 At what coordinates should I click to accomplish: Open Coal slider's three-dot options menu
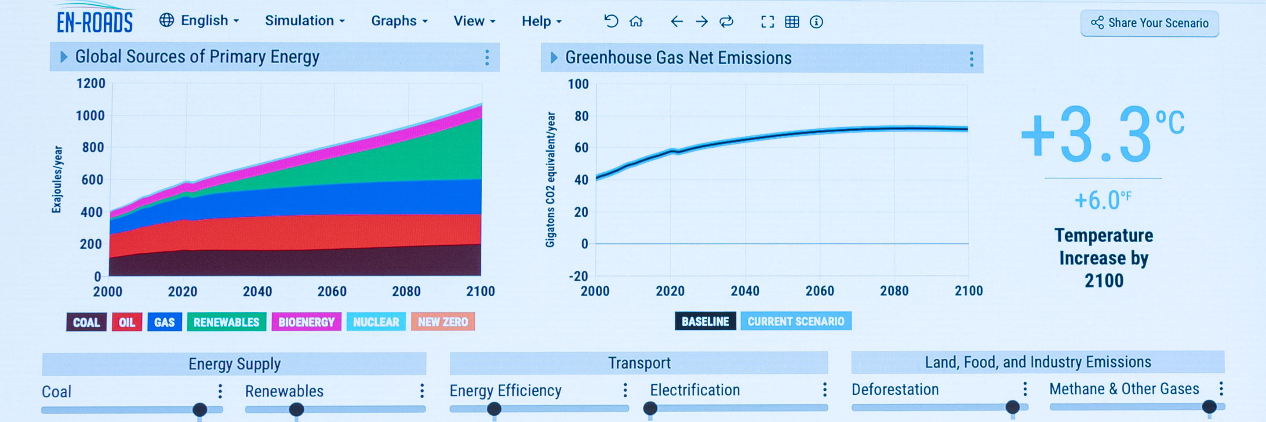(220, 391)
